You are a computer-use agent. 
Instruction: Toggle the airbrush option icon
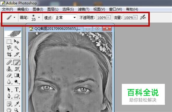143,17
